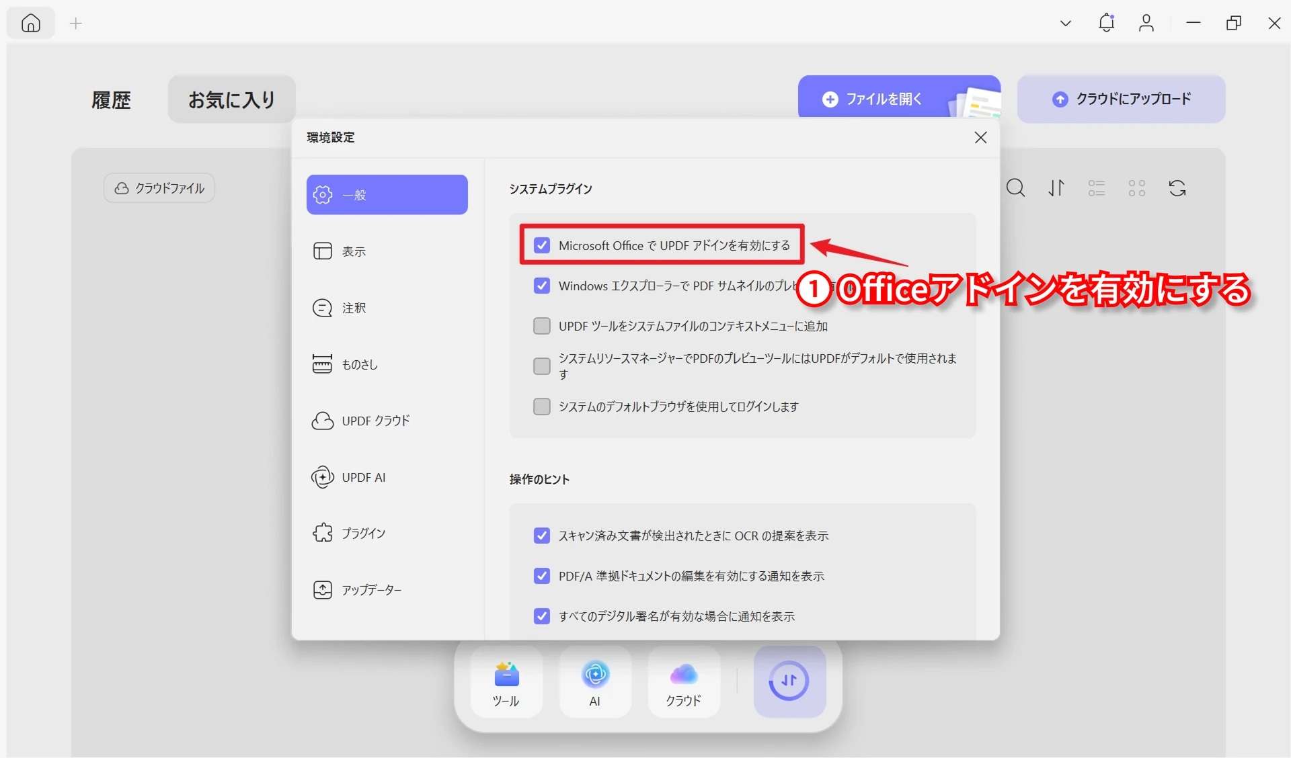Click the クラウドファイル button
1291x758 pixels.
(159, 188)
